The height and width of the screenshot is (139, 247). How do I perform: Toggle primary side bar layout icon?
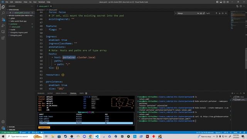click(x=217, y=2)
